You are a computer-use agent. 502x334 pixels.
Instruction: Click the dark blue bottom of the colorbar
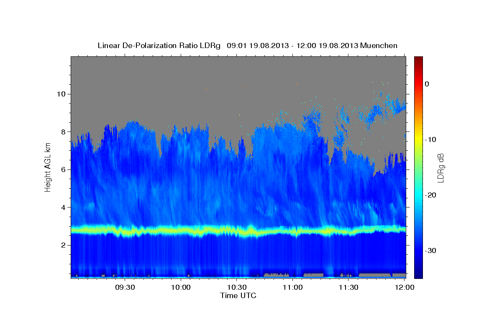click(418, 273)
